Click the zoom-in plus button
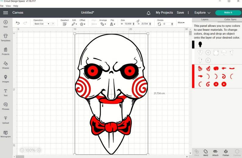Image resolution: width=242 pixels, height=158 pixels. pyautogui.click(x=39, y=150)
